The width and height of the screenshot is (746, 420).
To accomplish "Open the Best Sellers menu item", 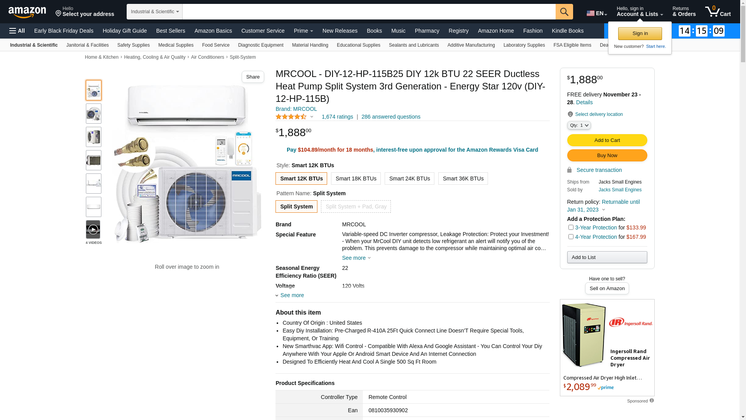I will click(171, 31).
